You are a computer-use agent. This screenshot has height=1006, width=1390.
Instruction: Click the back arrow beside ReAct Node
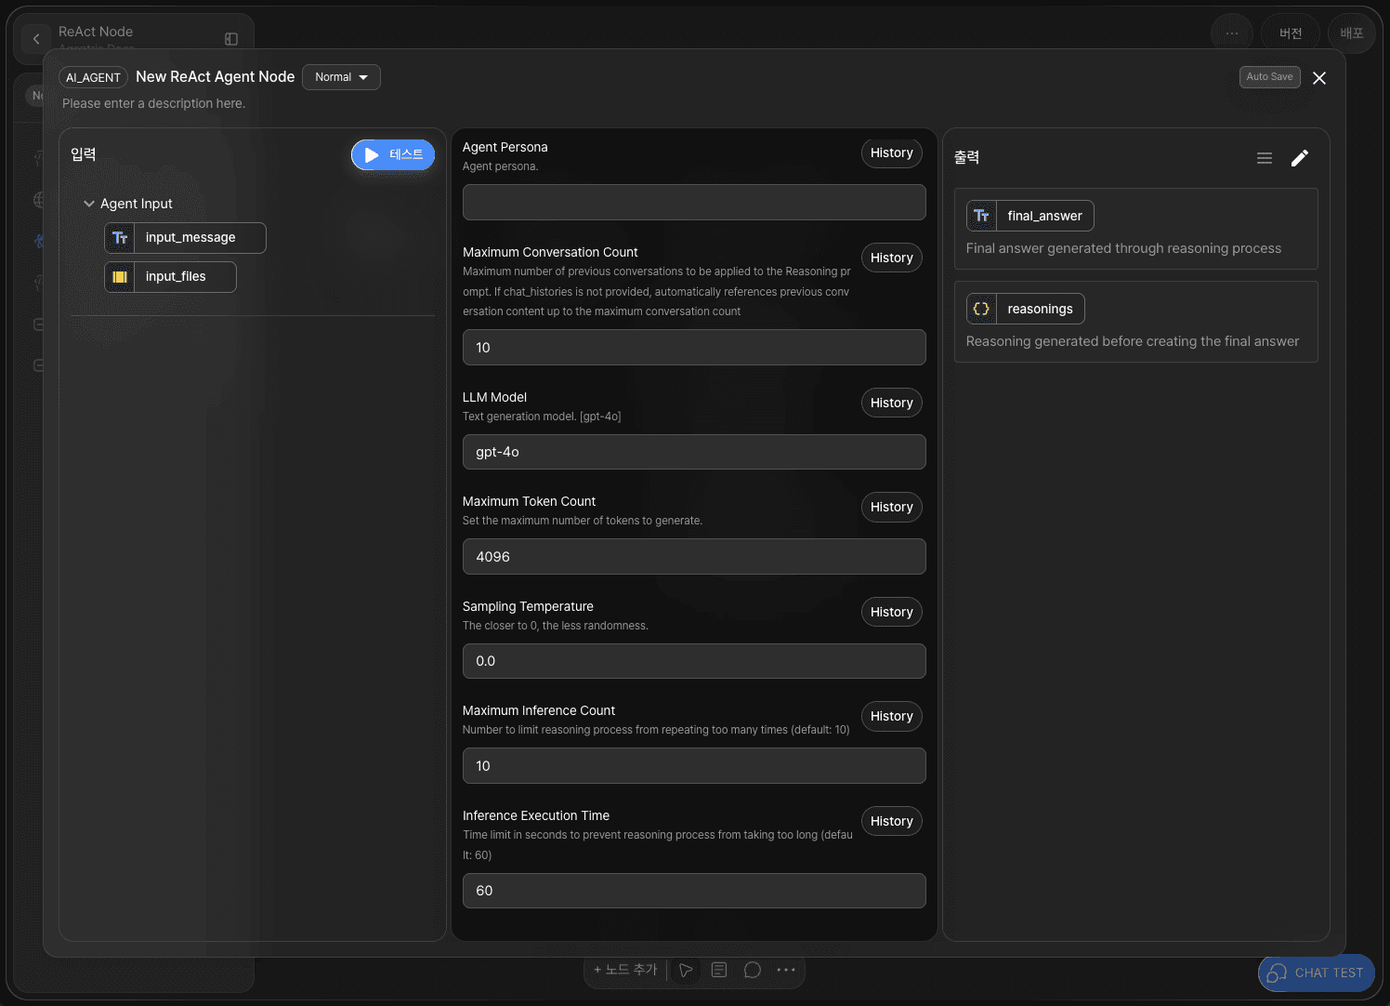(36, 39)
